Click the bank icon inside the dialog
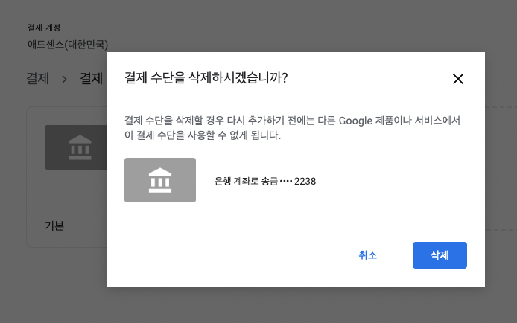This screenshot has height=323, width=517. coord(160,180)
